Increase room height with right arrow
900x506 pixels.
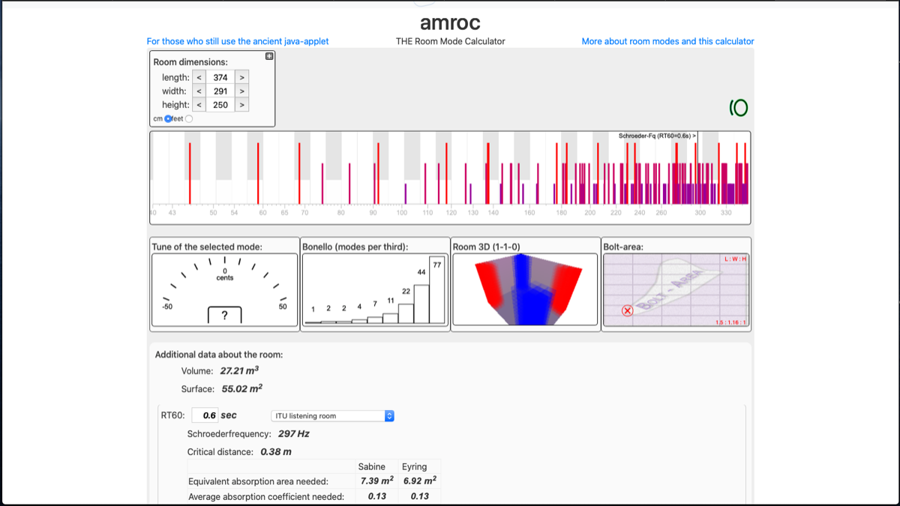click(x=241, y=105)
